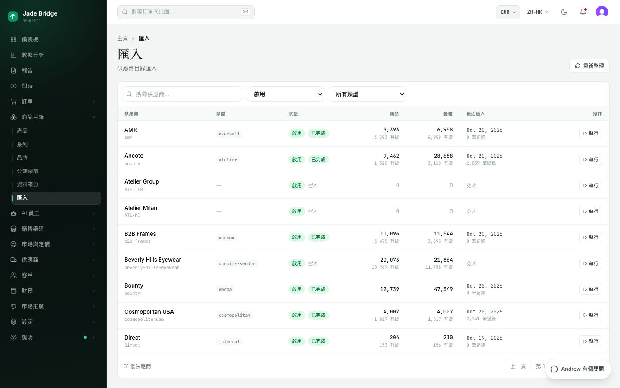Click the 財務 wallet icon
The image size is (620, 388).
tap(13, 291)
